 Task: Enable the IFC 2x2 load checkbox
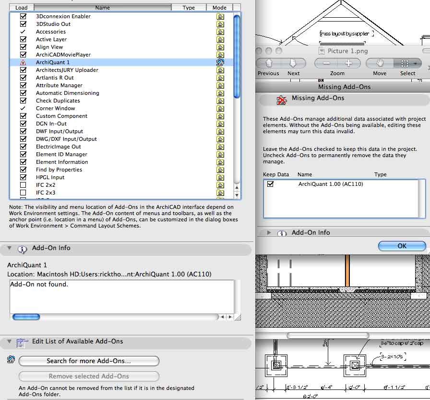click(x=24, y=185)
